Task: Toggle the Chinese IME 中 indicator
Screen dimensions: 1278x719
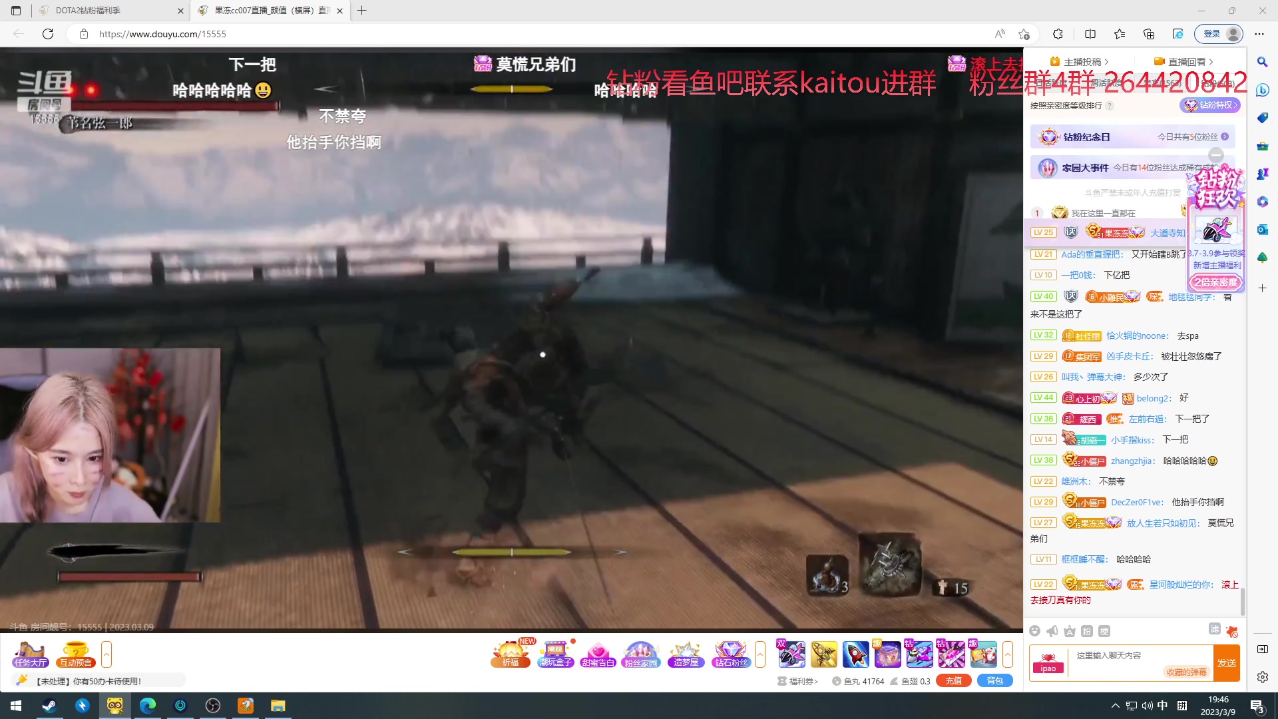Action: [1162, 706]
